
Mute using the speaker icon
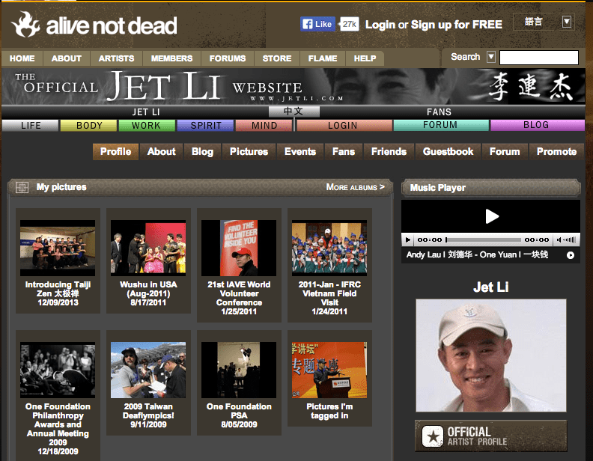pyautogui.click(x=559, y=239)
